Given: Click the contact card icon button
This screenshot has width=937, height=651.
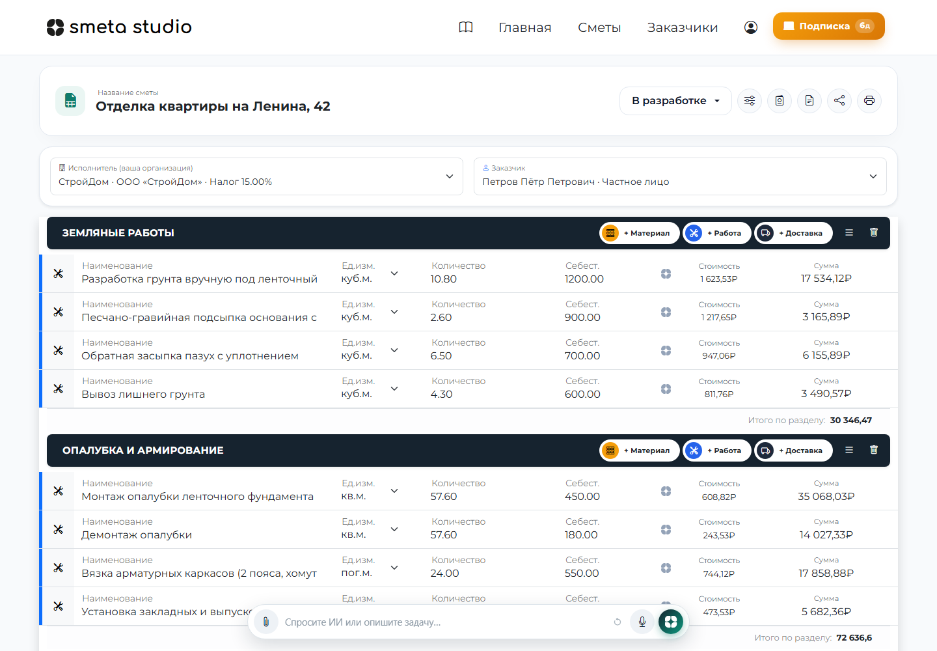Looking at the screenshot, I should [x=780, y=101].
